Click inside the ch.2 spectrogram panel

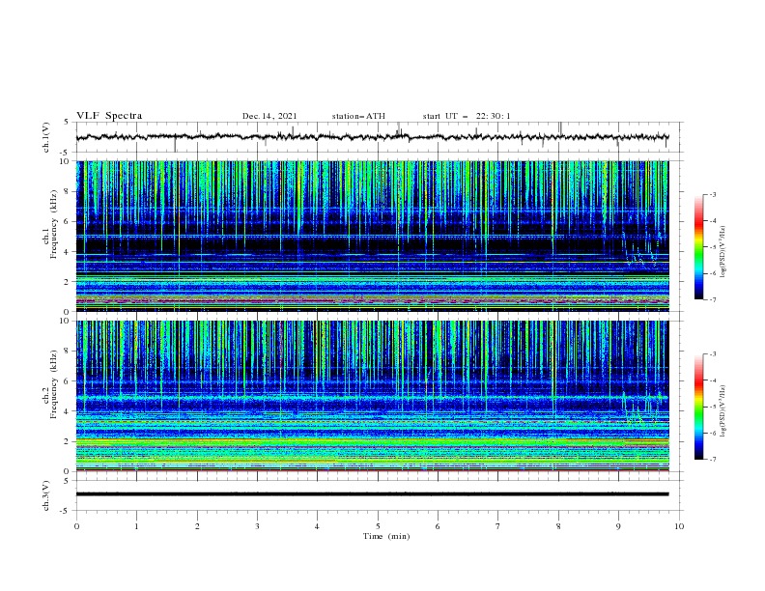click(x=372, y=396)
